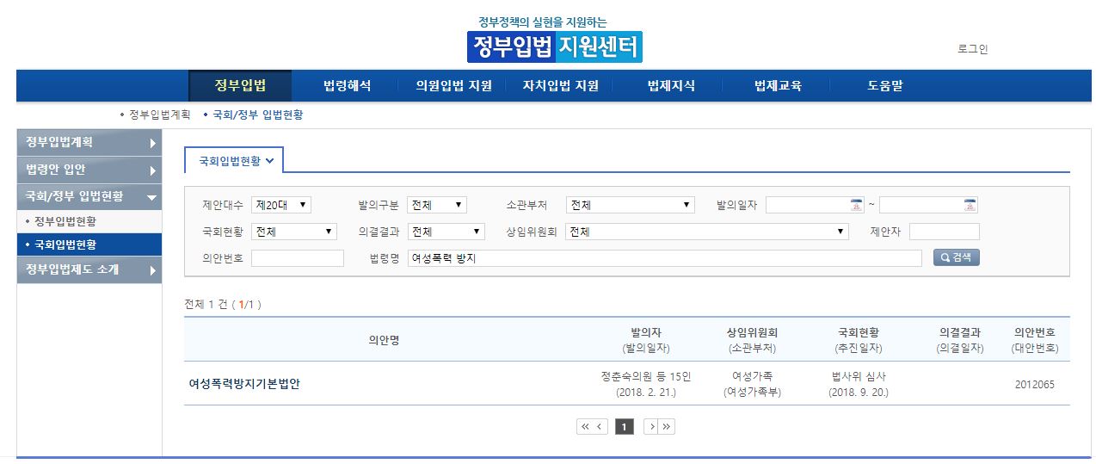This screenshot has width=1096, height=464.
Task: Open 국회현황 dropdown
Action: 294,232
